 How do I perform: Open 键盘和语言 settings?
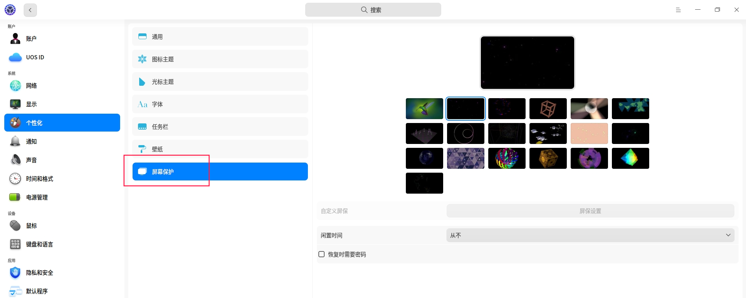click(62, 244)
